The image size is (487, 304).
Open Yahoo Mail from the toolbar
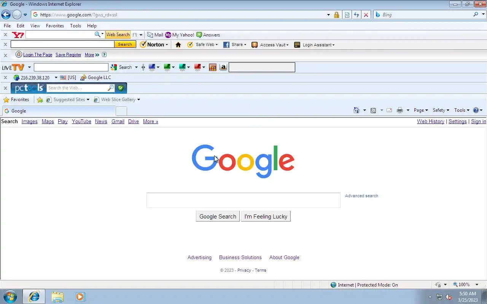pos(155,35)
